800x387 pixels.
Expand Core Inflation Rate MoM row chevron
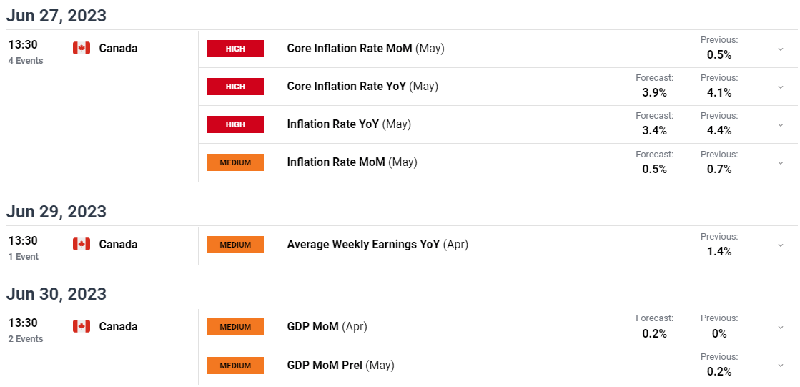[781, 49]
